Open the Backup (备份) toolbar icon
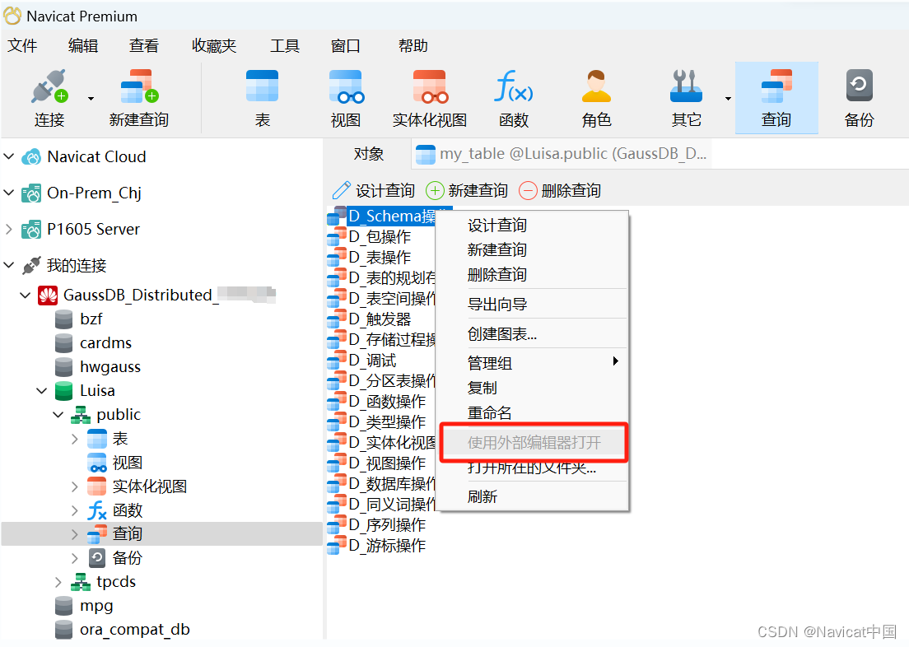The height and width of the screenshot is (647, 909). [859, 86]
